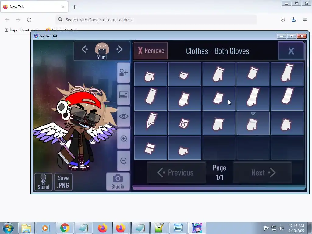Remove the equipped gloves
312x234 pixels.
151,51
